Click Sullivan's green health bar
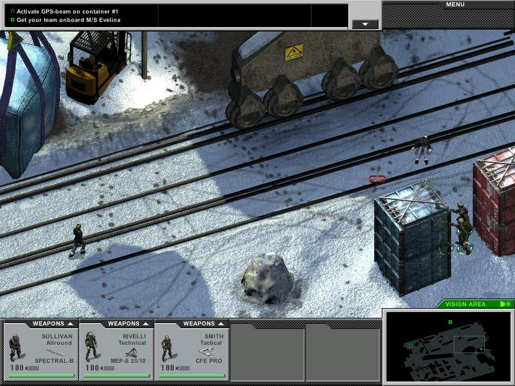 click(x=41, y=376)
